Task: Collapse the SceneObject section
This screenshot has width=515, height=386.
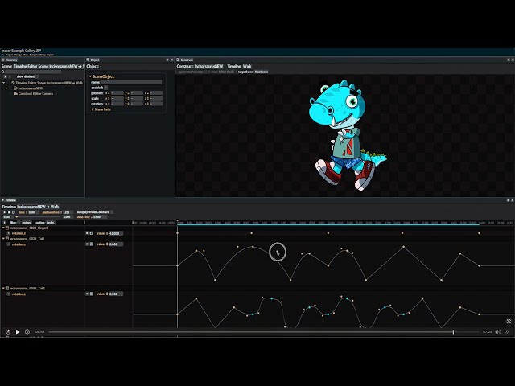Action: (90, 76)
